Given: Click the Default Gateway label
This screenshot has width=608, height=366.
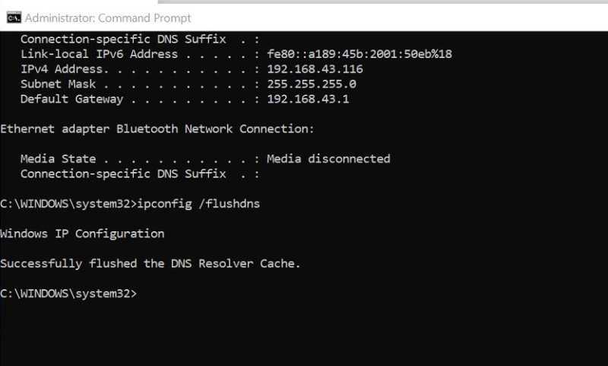Looking at the screenshot, I should (x=71, y=99).
